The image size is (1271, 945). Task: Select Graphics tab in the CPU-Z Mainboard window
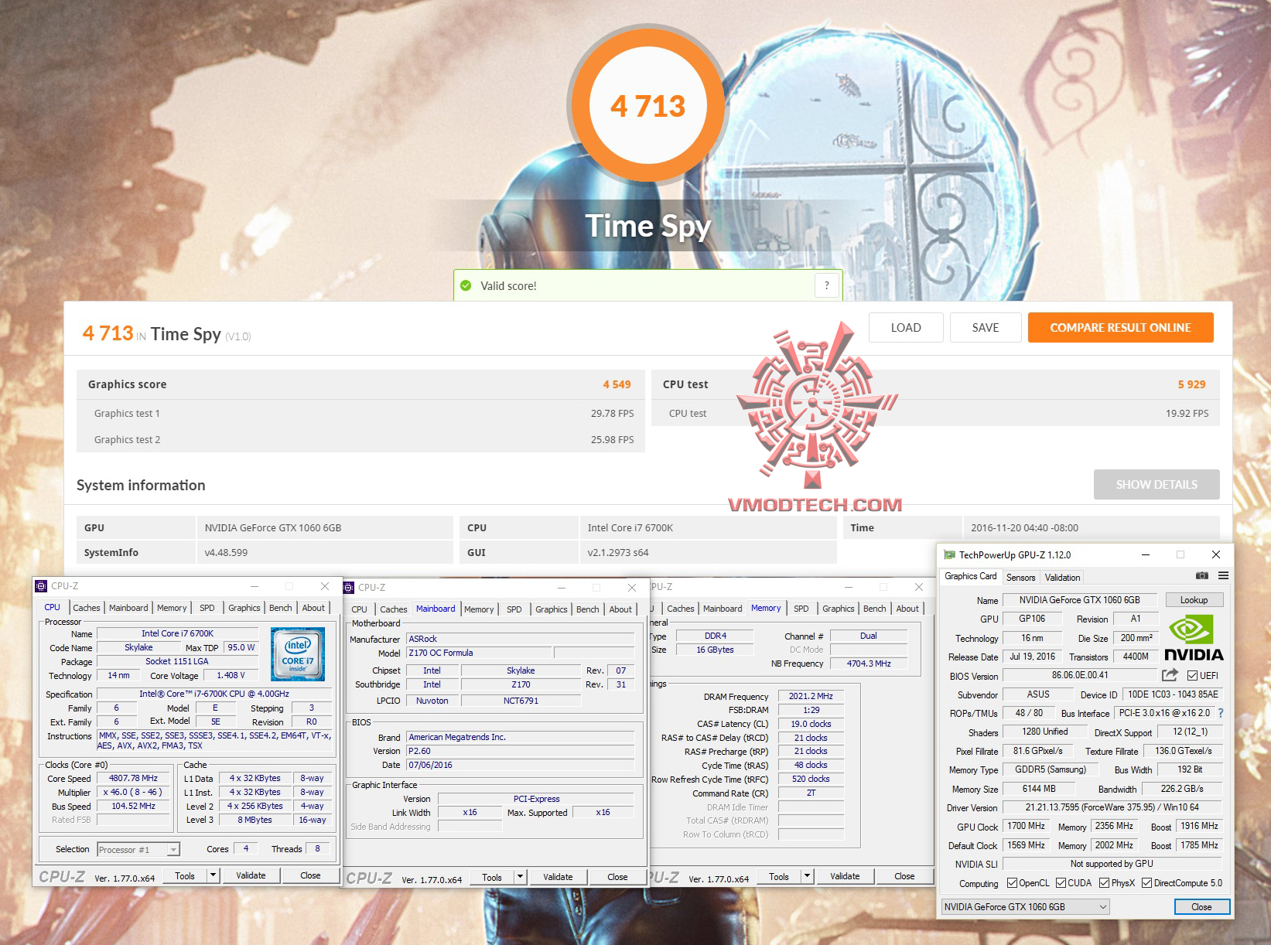(552, 609)
